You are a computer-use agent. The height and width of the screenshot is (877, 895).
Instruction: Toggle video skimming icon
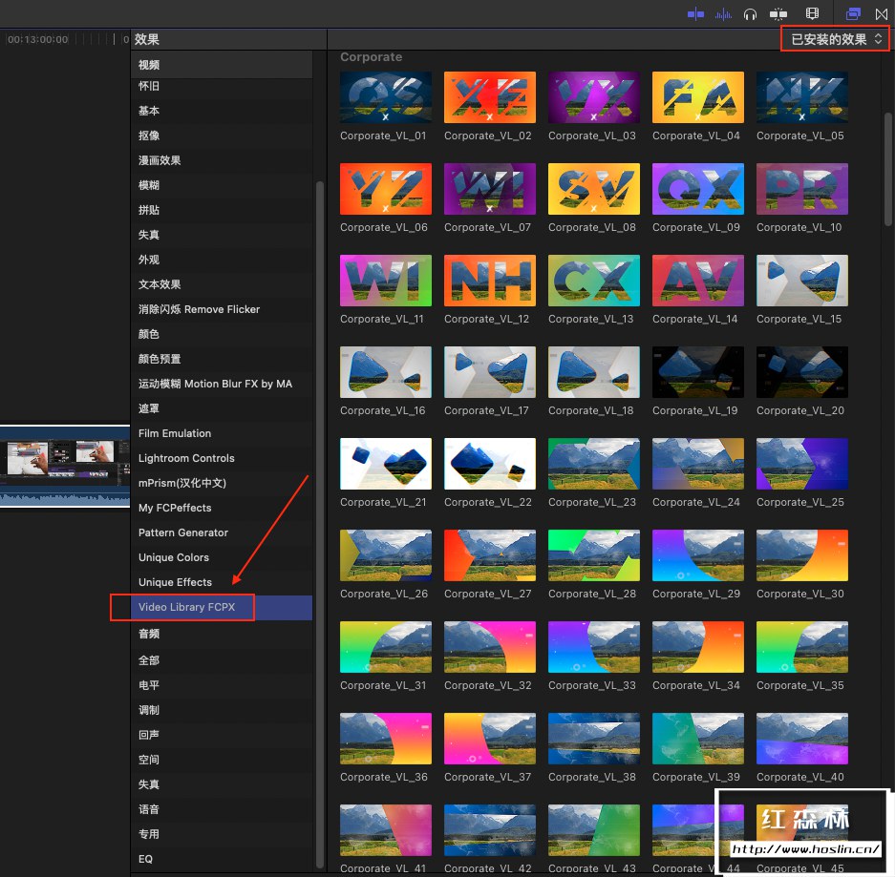pos(695,14)
